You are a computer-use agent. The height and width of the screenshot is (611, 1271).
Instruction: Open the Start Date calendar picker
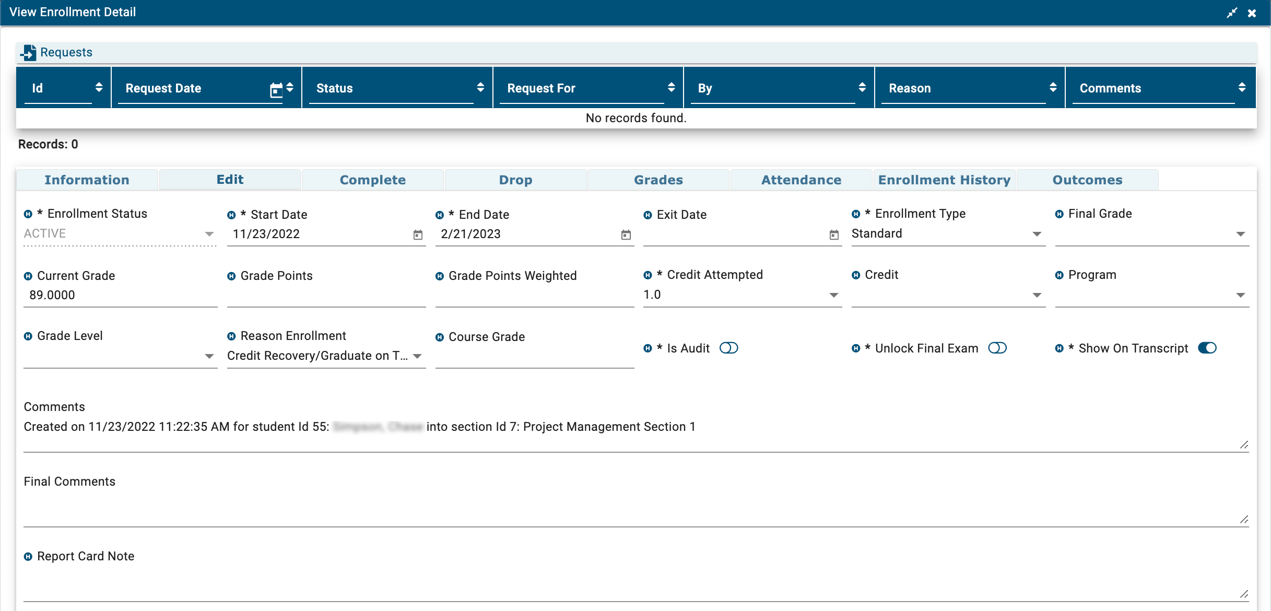click(418, 235)
